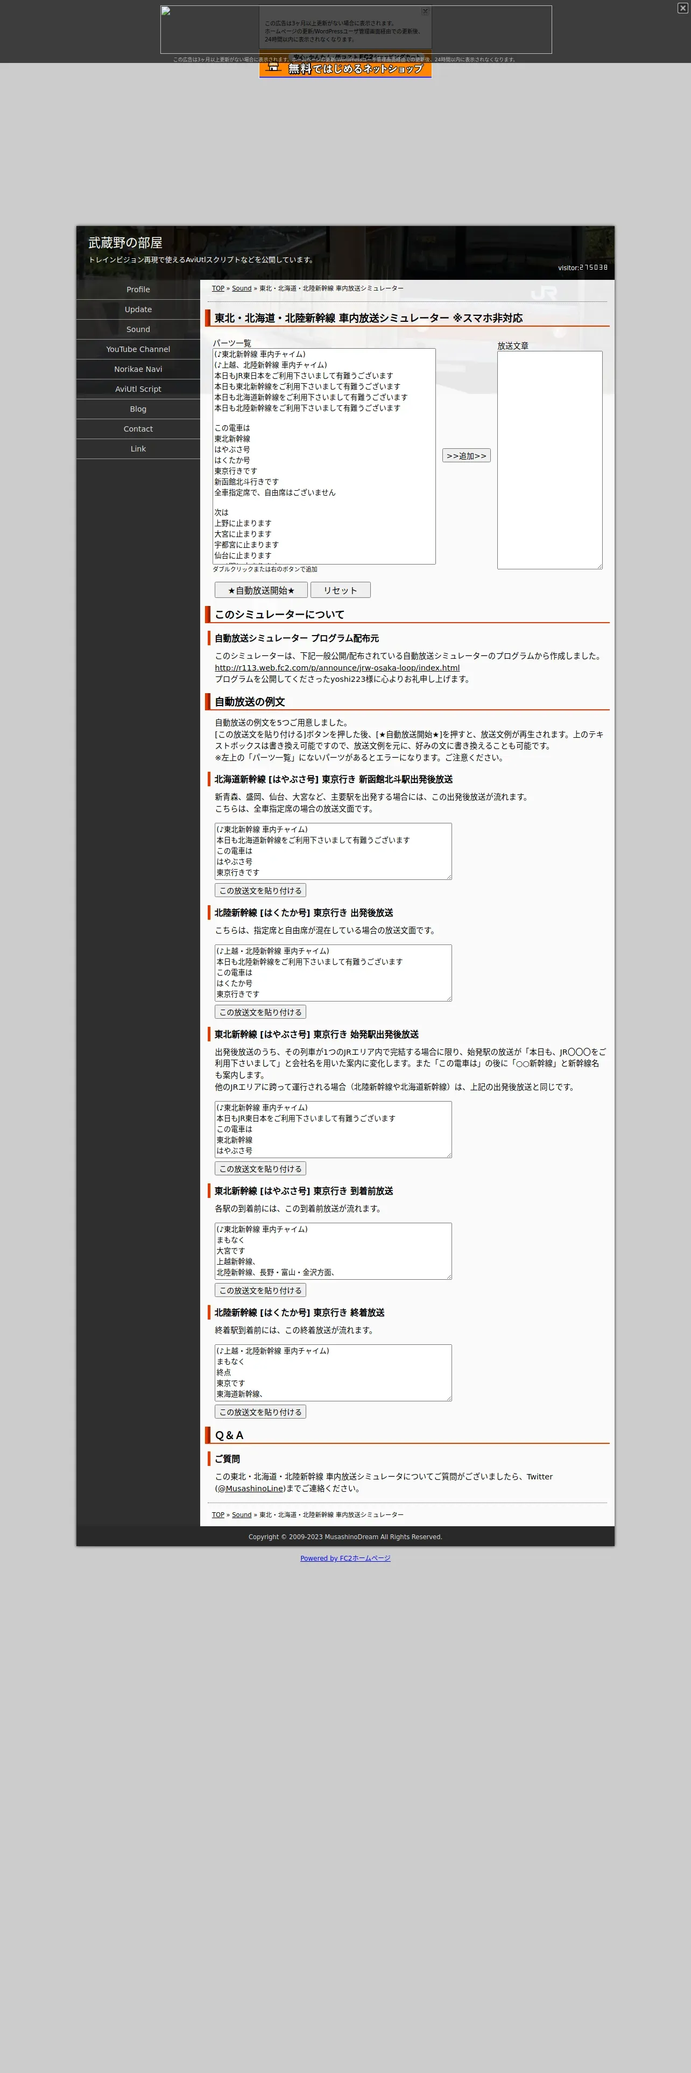Click TOP in the top breadcrumb
The width and height of the screenshot is (691, 2073).
(218, 288)
